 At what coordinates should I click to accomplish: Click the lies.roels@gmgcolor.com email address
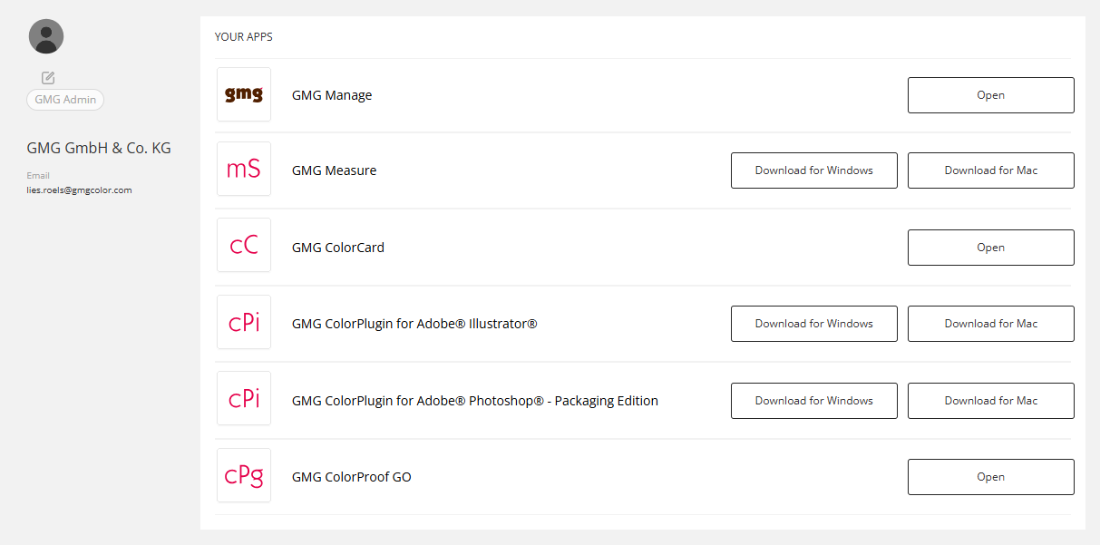pyautogui.click(x=80, y=190)
